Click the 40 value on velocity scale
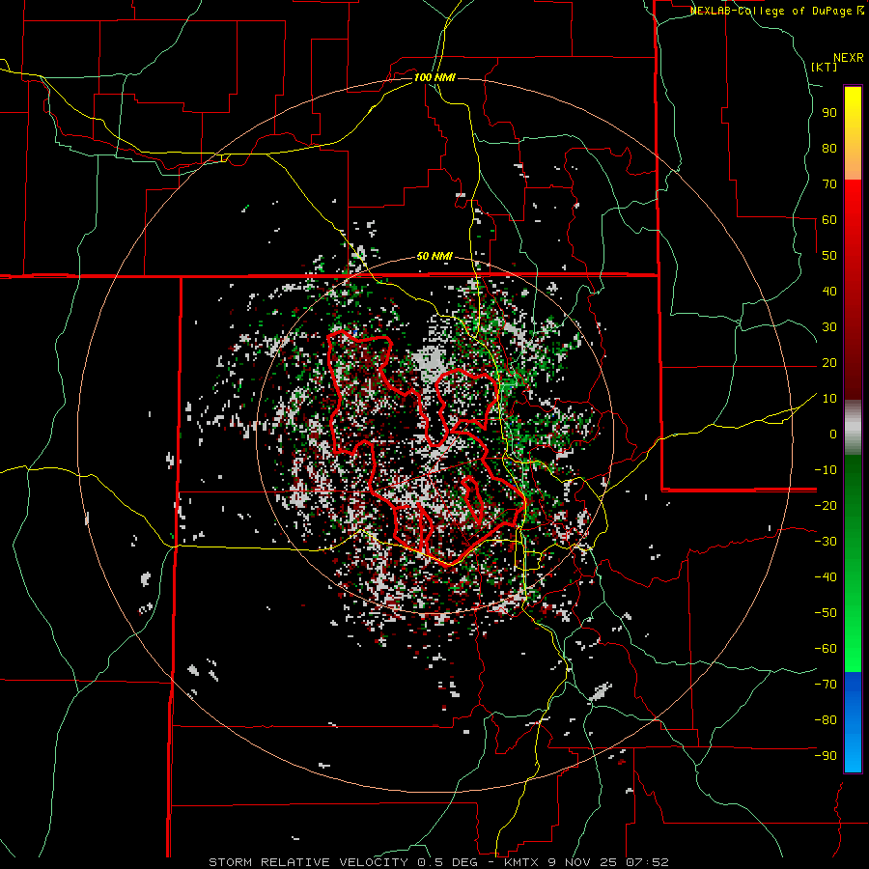Screen dimensions: 869x869 tap(829, 291)
